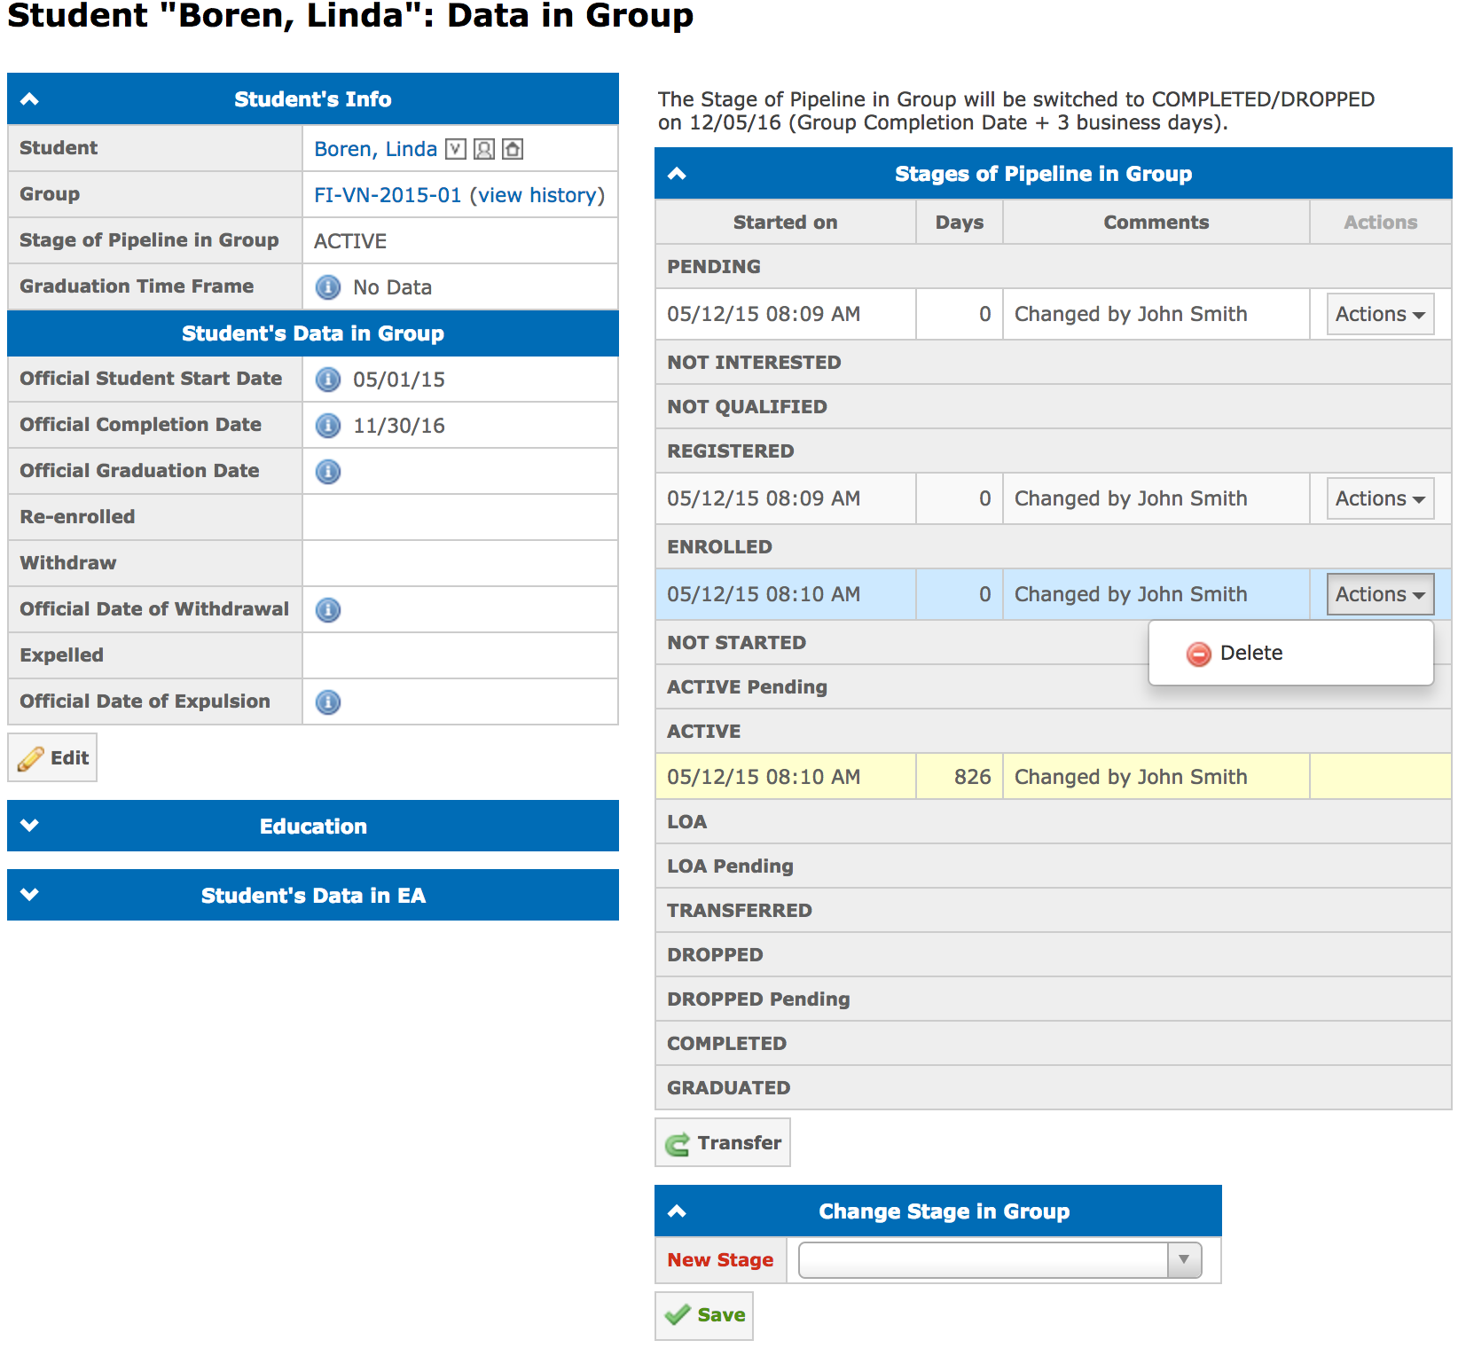Click the New Stage label
Viewport: 1458px width, 1348px height.
720,1260
